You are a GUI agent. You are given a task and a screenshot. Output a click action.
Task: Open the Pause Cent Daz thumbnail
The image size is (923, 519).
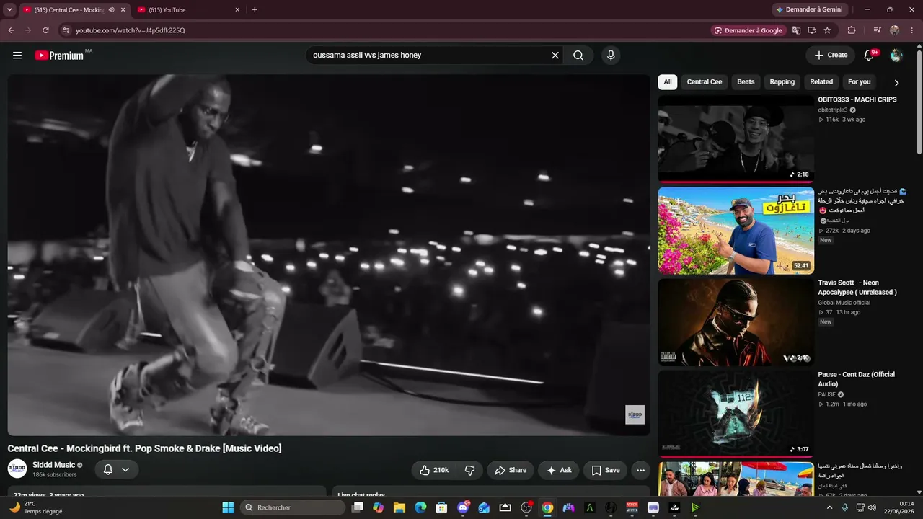pyautogui.click(x=736, y=414)
